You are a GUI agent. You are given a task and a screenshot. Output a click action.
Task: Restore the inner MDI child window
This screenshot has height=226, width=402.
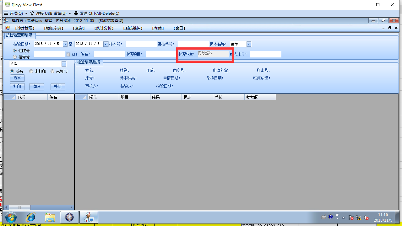tap(390, 28)
